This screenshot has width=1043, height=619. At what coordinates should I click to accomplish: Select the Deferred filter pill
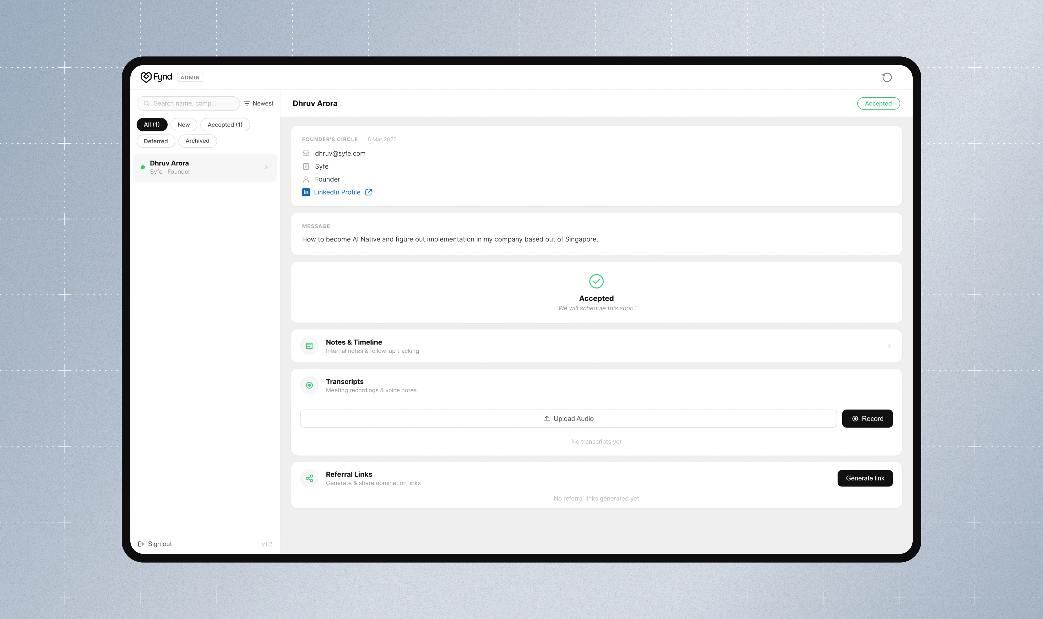[156, 141]
